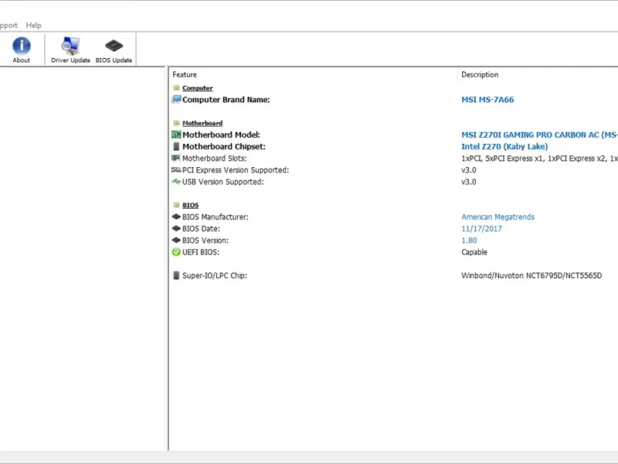618x464 pixels.
Task: Click the BIOS section folder icon
Action: point(176,205)
